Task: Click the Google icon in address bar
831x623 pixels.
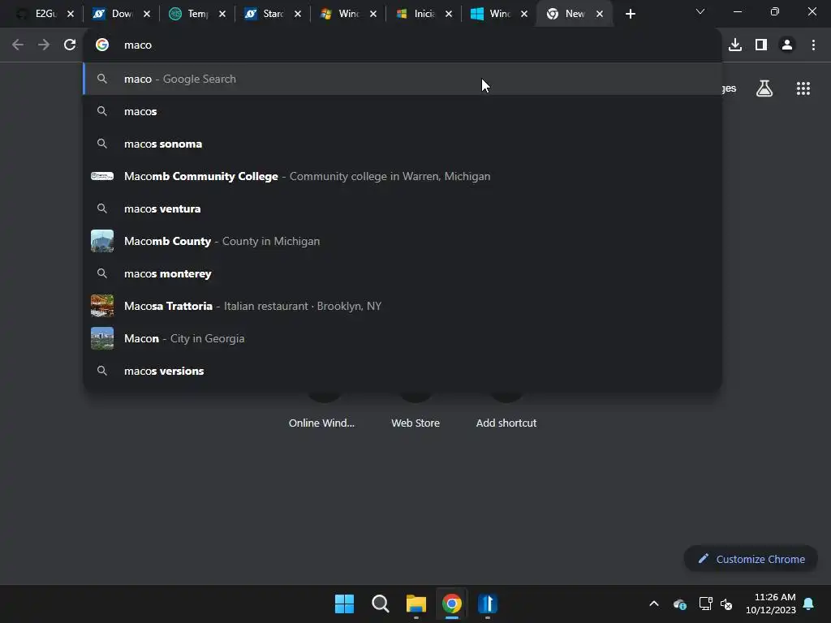Action: click(102, 45)
